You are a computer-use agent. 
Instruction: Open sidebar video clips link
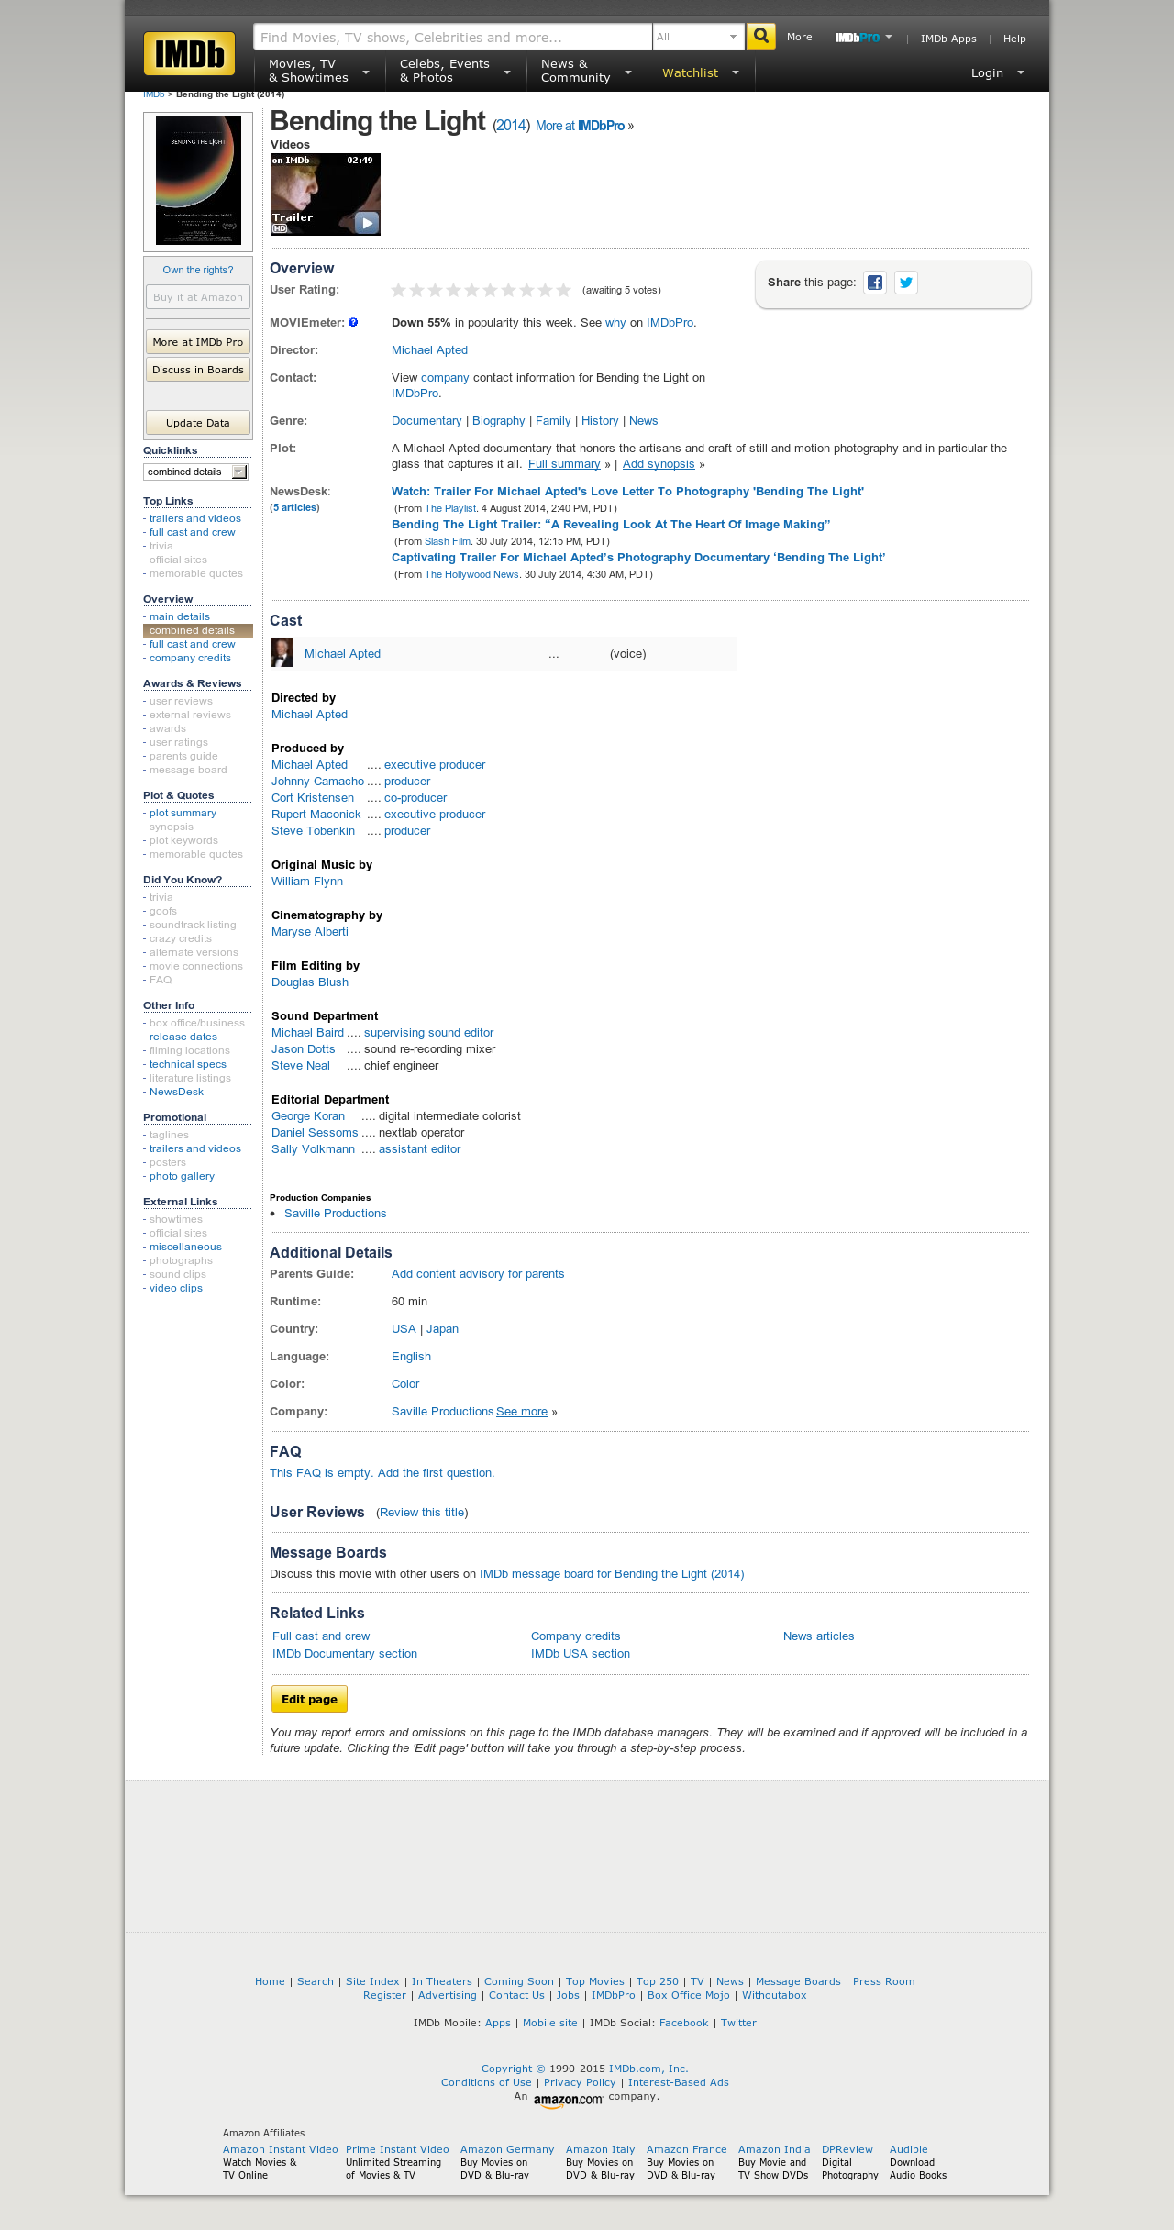point(176,1288)
